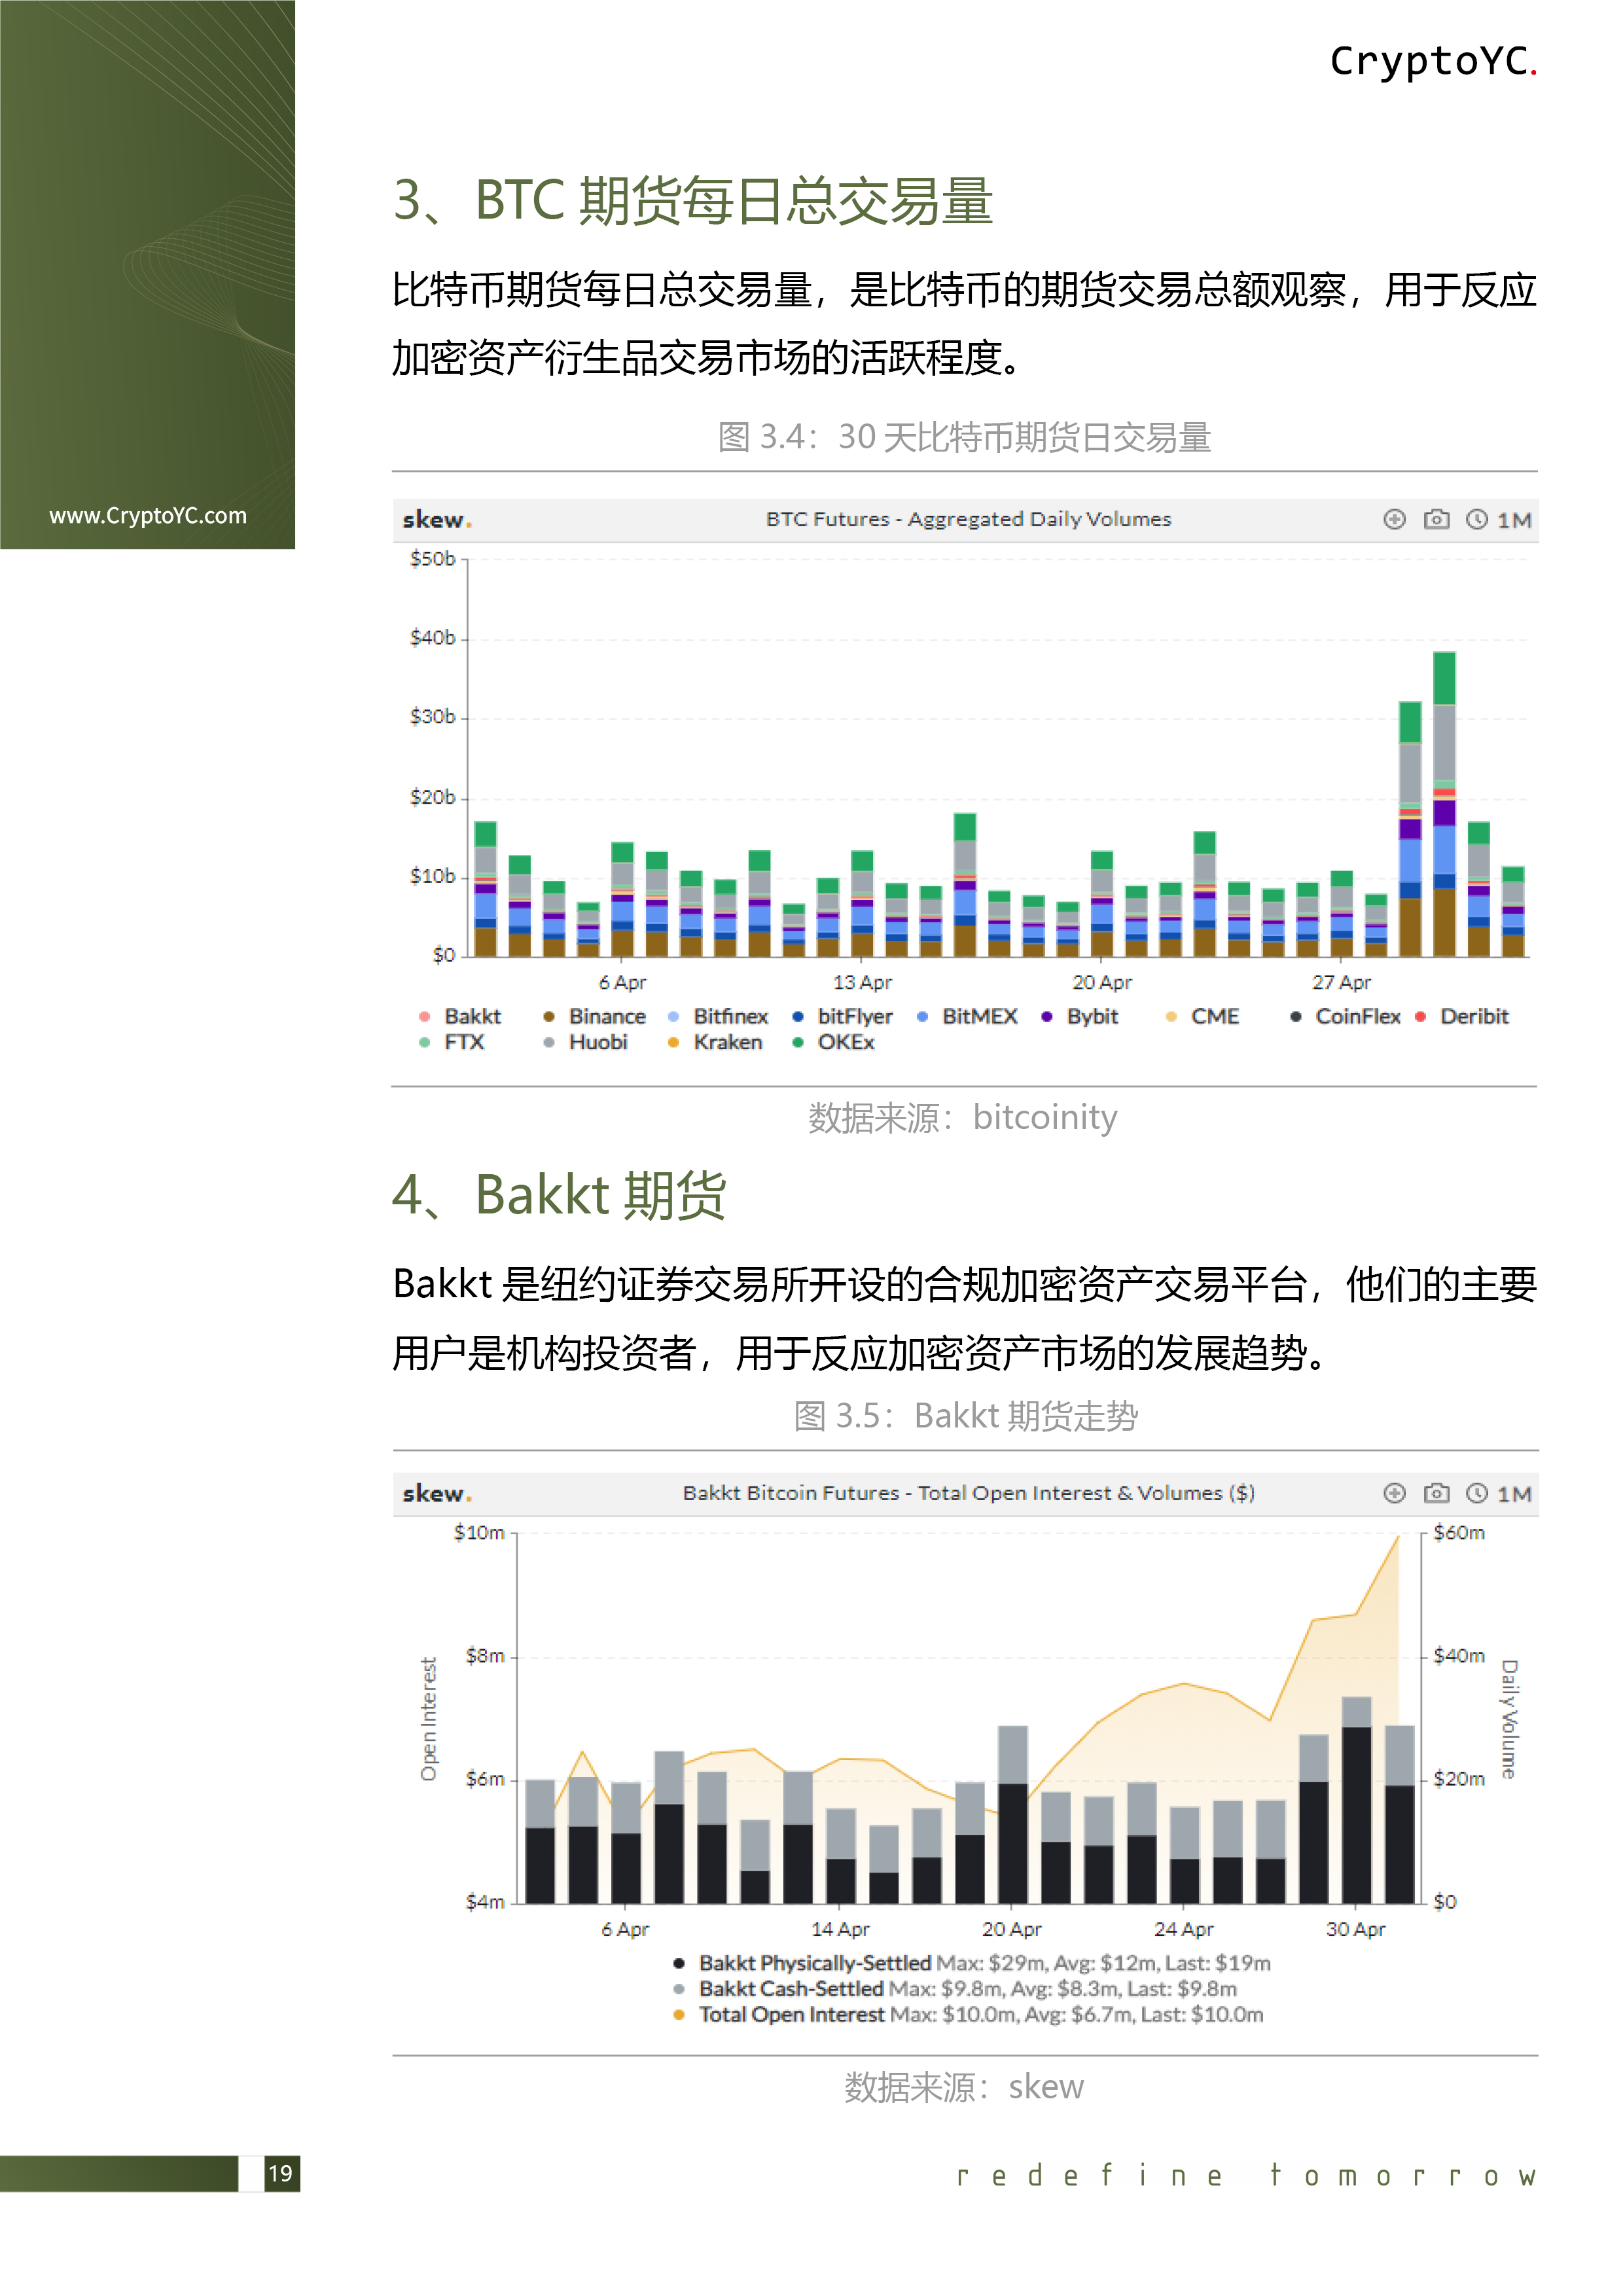Click the zoom-in icon on Bakkt chart
This screenshot has width=1623, height=2296.
coord(1394,1493)
